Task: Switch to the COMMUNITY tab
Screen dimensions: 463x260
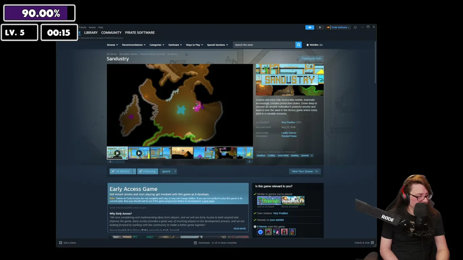Action: [111, 32]
